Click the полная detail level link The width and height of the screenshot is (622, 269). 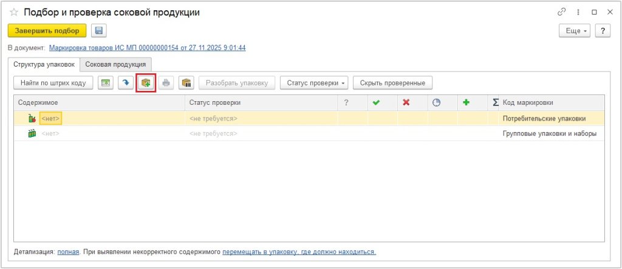coord(68,251)
